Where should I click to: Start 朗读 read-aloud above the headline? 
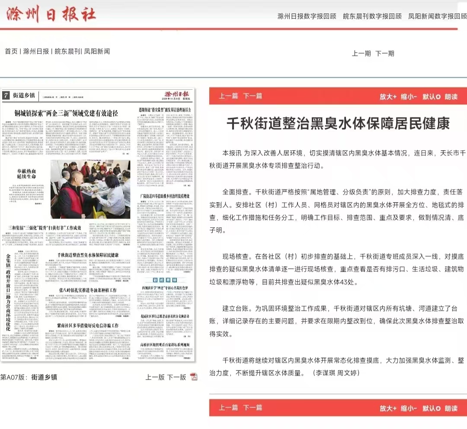pyautogui.click(x=451, y=97)
